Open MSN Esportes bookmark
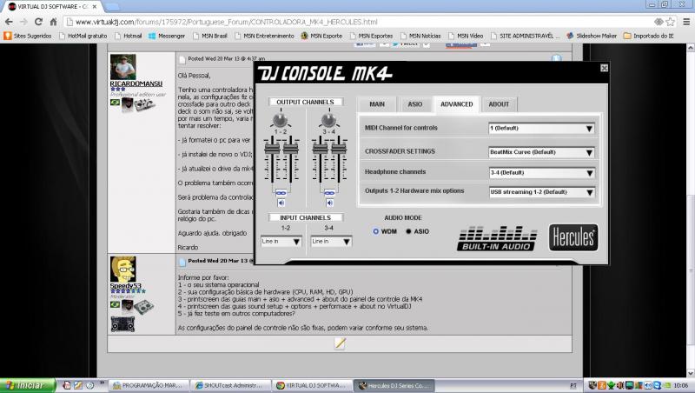The width and height of the screenshot is (695, 393). point(372,36)
